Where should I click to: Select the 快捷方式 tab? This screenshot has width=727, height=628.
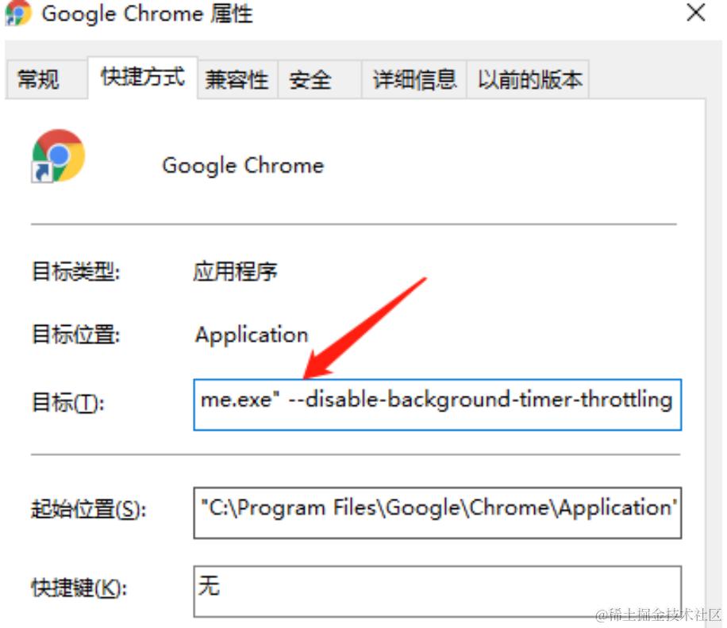pos(142,78)
